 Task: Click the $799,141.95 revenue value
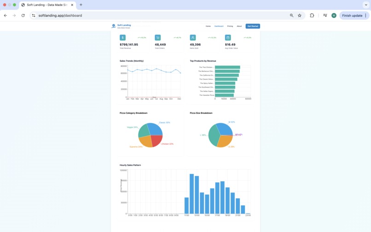pyautogui.click(x=129, y=45)
